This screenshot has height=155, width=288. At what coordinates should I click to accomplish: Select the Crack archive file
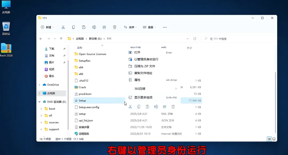click(x=82, y=87)
